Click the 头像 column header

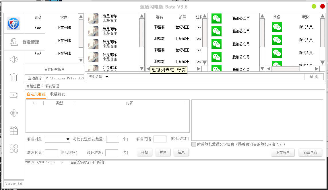coord(277,17)
